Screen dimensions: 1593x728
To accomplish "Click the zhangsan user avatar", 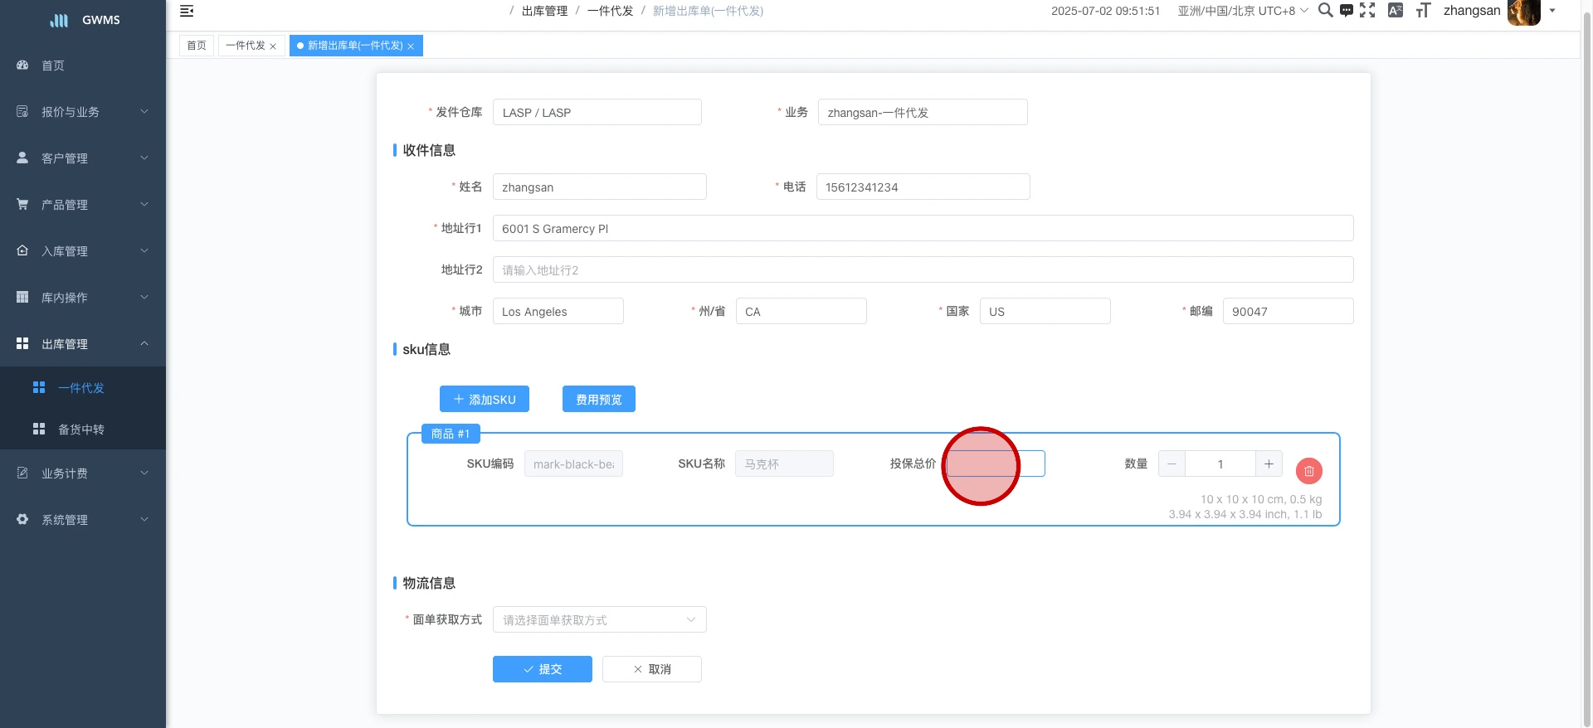I will click(1523, 12).
